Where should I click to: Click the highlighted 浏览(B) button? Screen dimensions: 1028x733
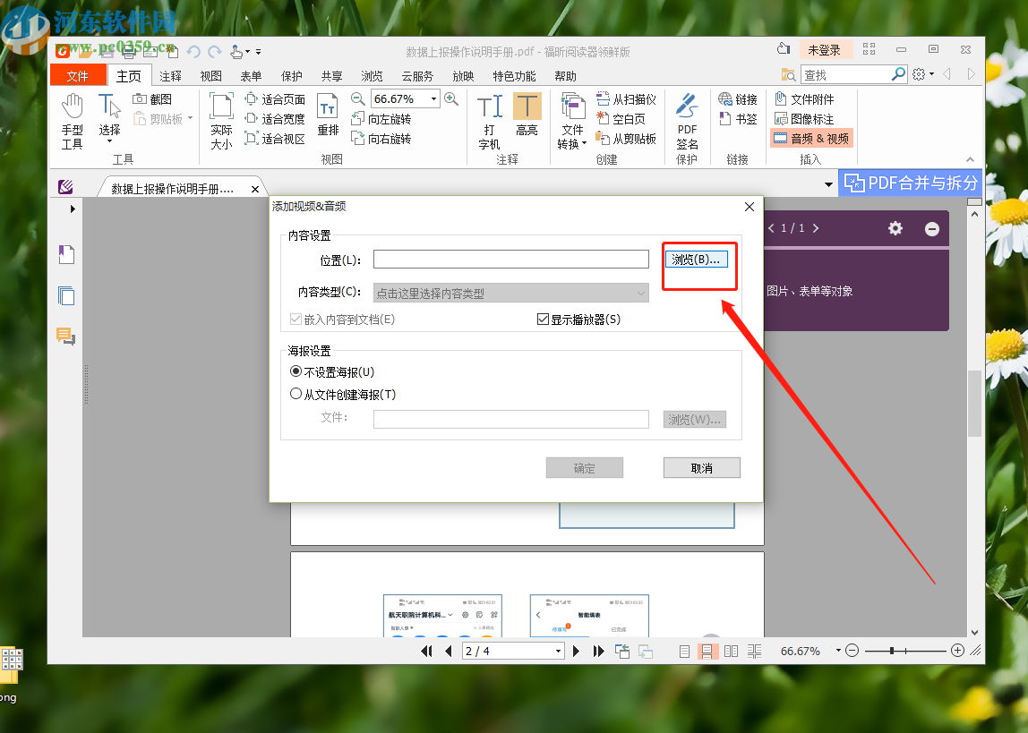pyautogui.click(x=698, y=260)
